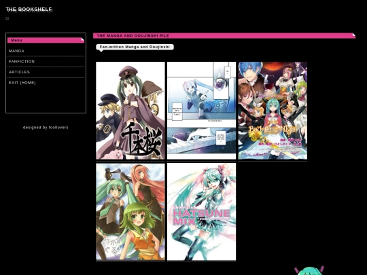Open the piano manga page thumbnail
Viewport: 367px width, 275px height.
pyautogui.click(x=202, y=111)
